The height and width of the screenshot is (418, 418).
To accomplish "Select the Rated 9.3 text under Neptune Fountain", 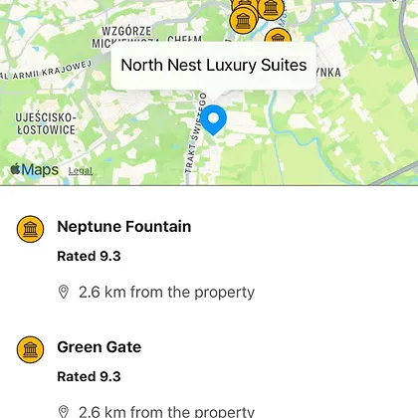I will [89, 256].
